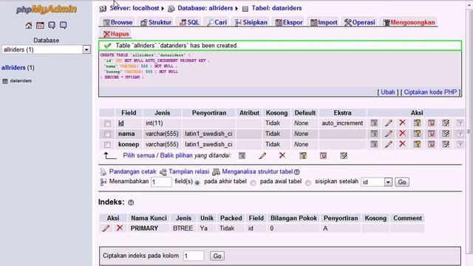Open the Pandangan cetak link
Image resolution: width=473 pixels, height=266 pixels.
(132, 171)
